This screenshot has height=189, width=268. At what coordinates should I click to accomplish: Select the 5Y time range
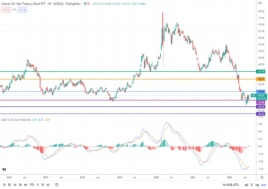tap(43, 185)
